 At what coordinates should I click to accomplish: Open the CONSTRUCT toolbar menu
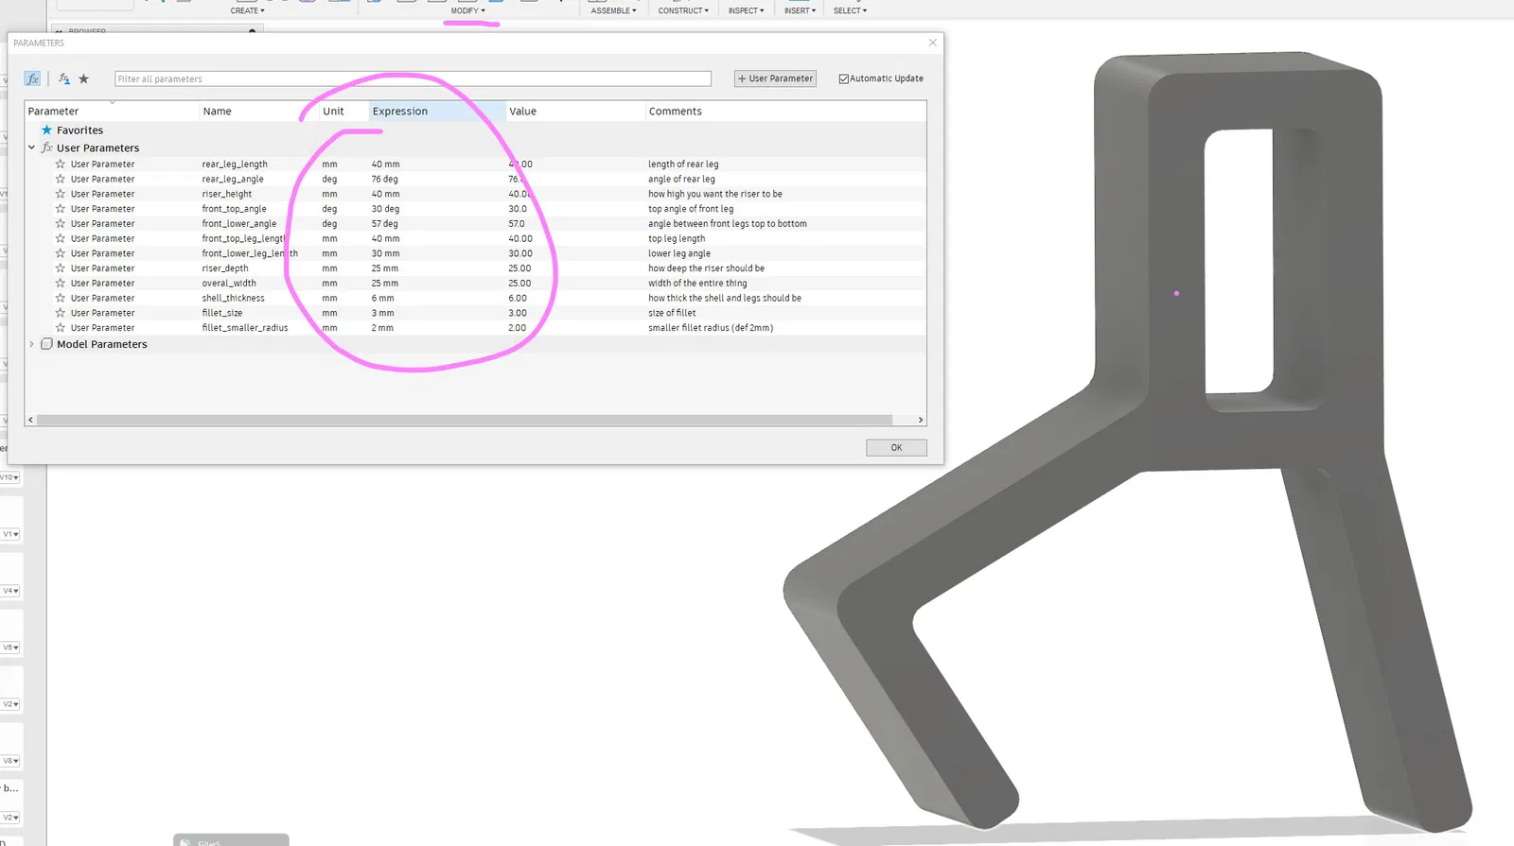pos(683,10)
